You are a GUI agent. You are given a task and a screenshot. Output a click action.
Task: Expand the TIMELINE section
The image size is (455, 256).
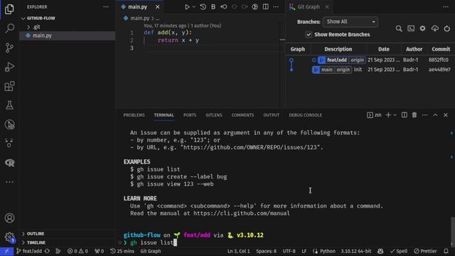[x=67, y=242]
